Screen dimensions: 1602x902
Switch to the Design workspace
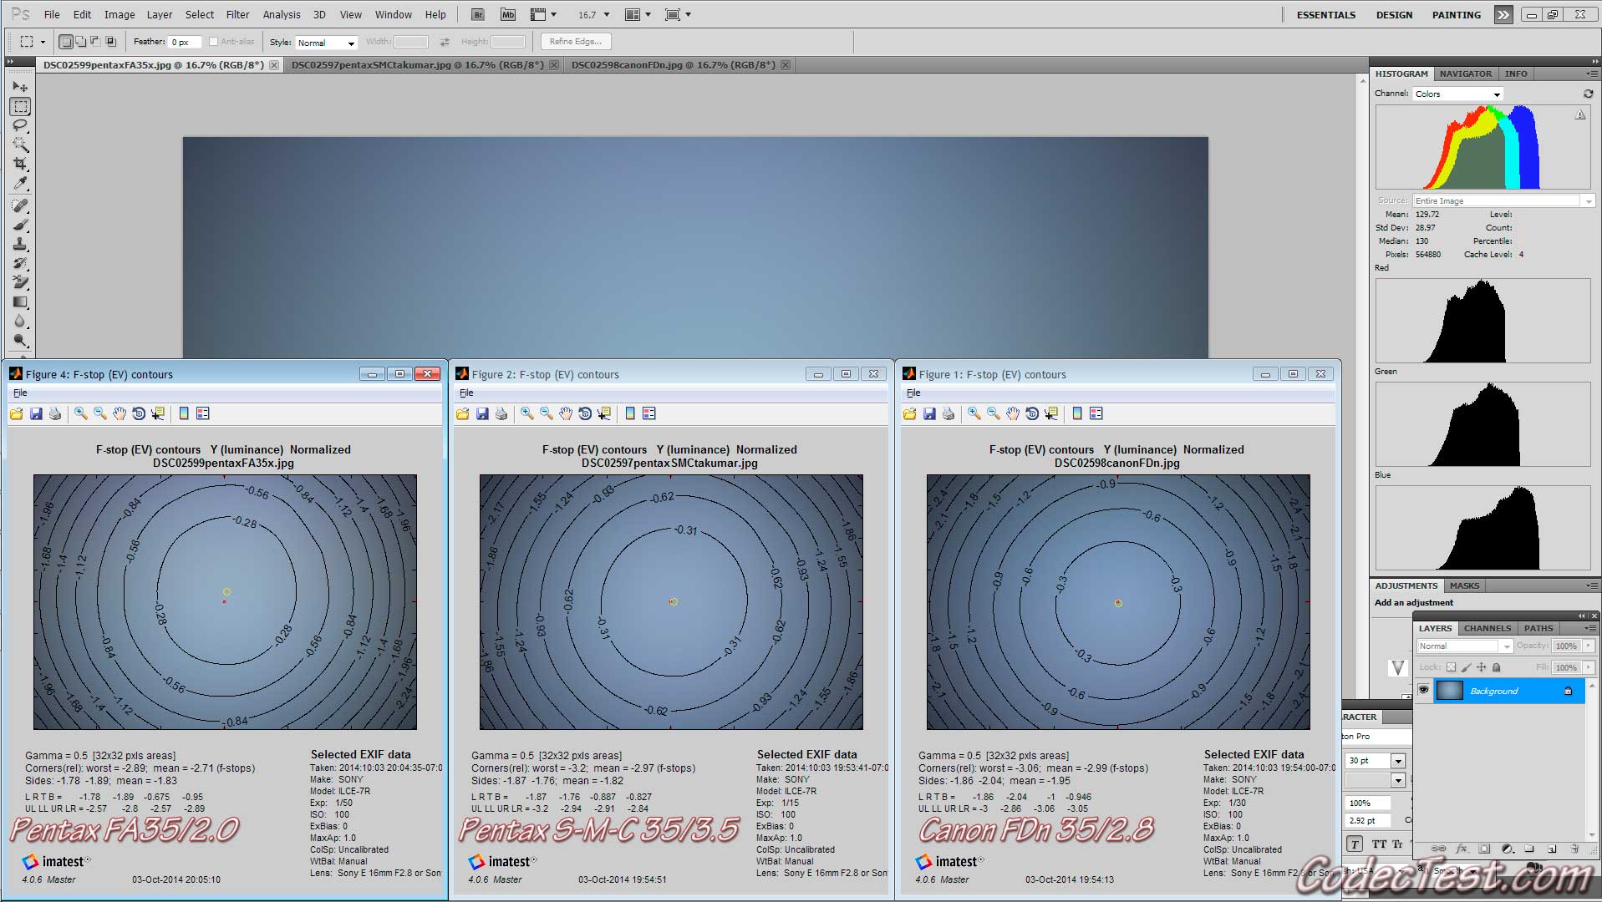coord(1394,14)
